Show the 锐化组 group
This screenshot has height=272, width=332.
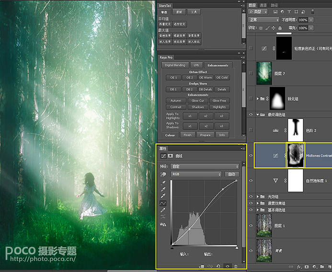(251, 98)
